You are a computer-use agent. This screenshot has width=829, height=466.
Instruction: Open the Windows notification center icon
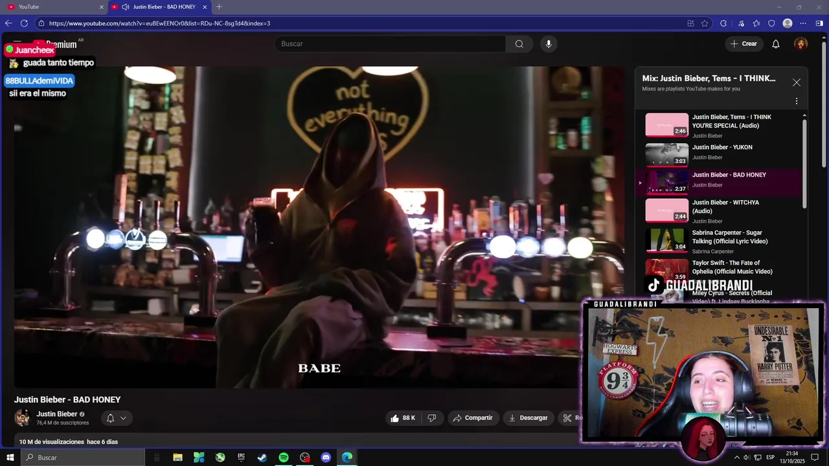[815, 458]
